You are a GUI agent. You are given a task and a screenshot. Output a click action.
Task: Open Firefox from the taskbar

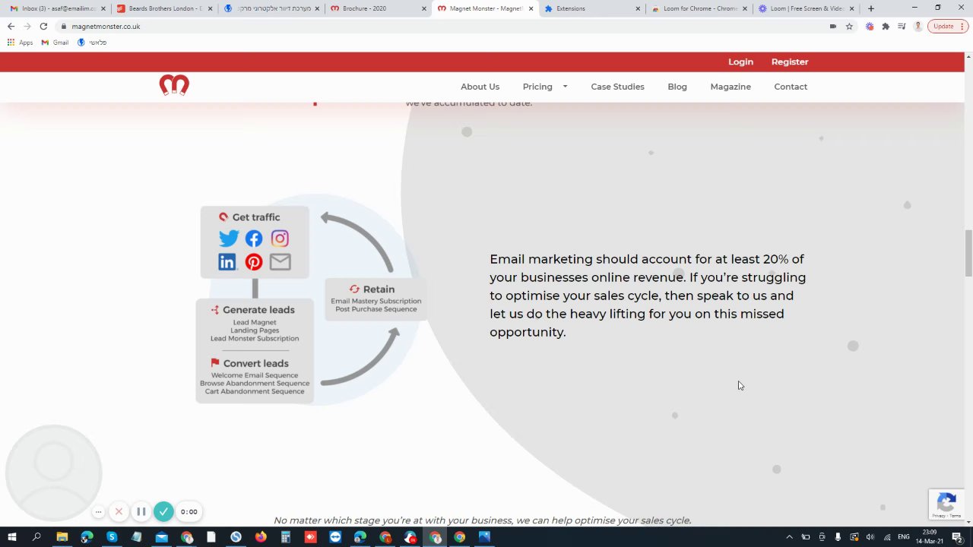pyautogui.click(x=261, y=537)
